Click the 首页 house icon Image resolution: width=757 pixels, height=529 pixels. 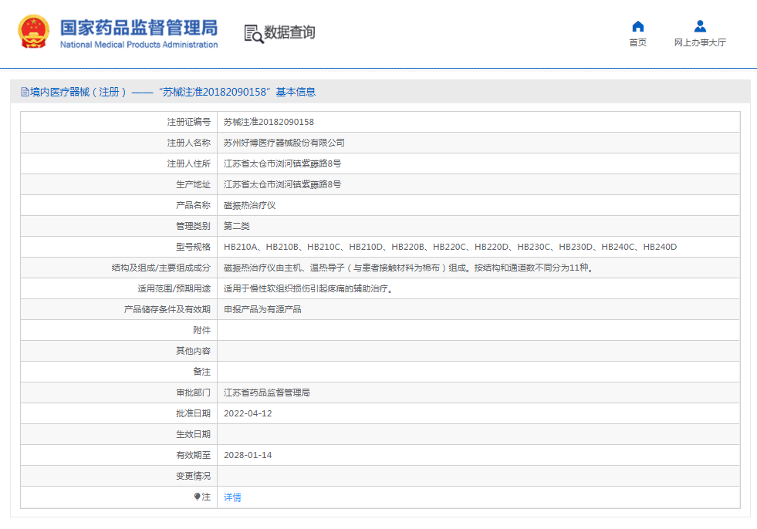click(637, 26)
